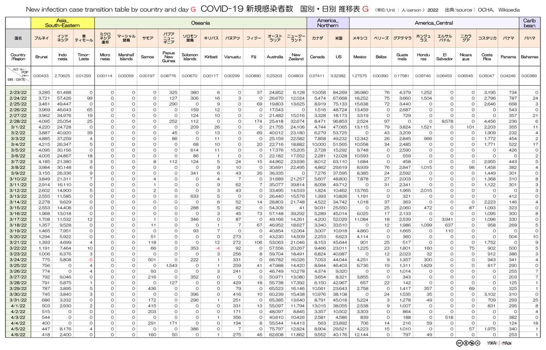Select the Costa Rica column header
Image resolution: width=546 pixels, height=350 pixels.
487,57
